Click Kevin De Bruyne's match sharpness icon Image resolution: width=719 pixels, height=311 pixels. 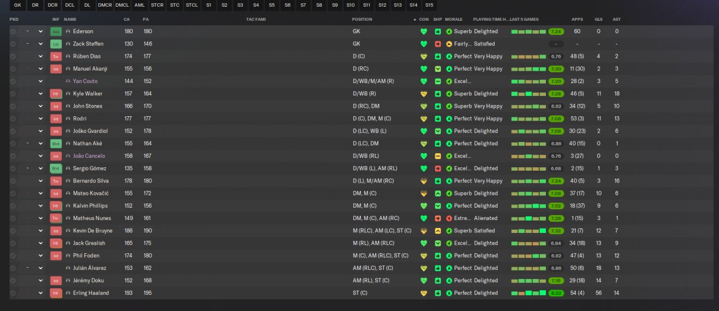[x=438, y=230]
